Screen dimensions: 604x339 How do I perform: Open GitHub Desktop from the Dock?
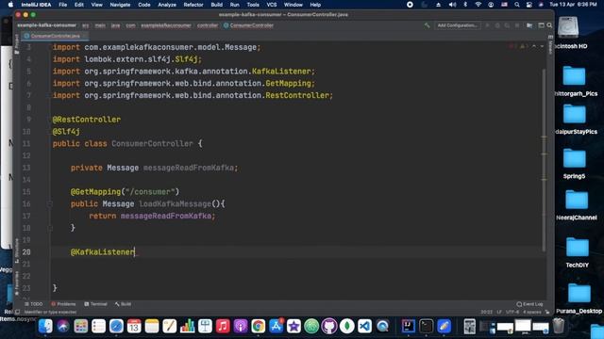click(x=329, y=327)
